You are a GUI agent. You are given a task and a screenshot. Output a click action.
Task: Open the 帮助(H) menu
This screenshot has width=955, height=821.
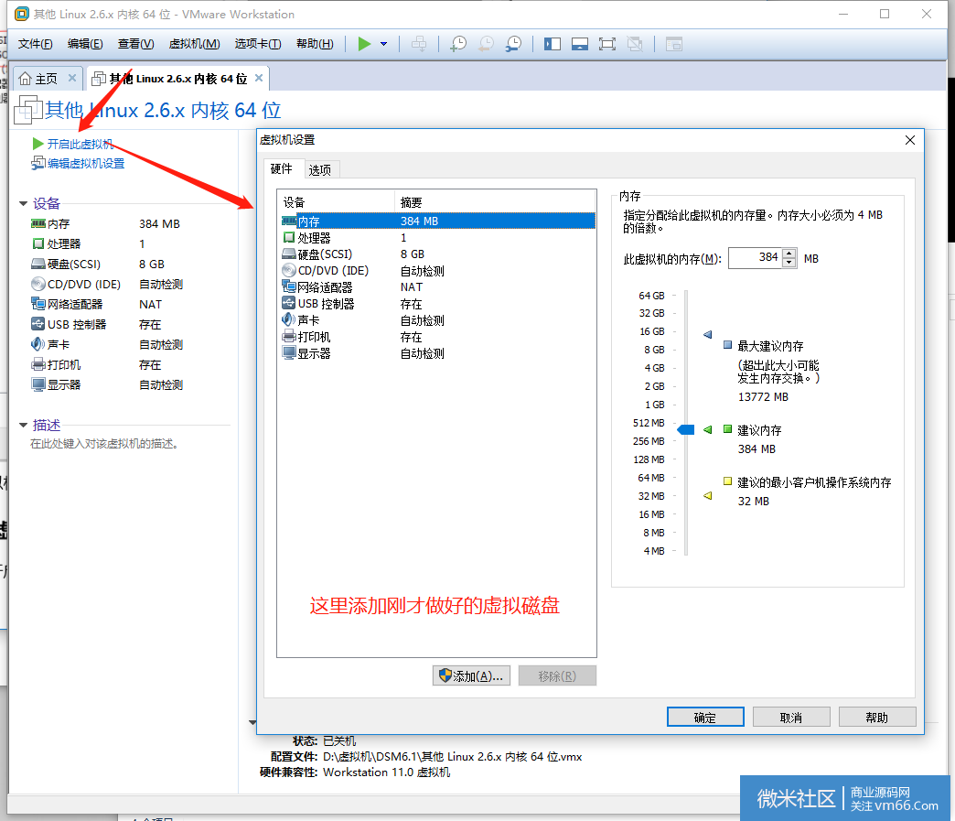pos(315,44)
